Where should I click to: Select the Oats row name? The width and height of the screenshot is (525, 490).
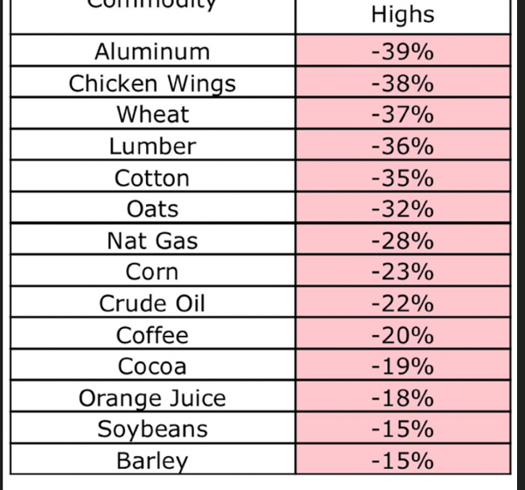152,208
